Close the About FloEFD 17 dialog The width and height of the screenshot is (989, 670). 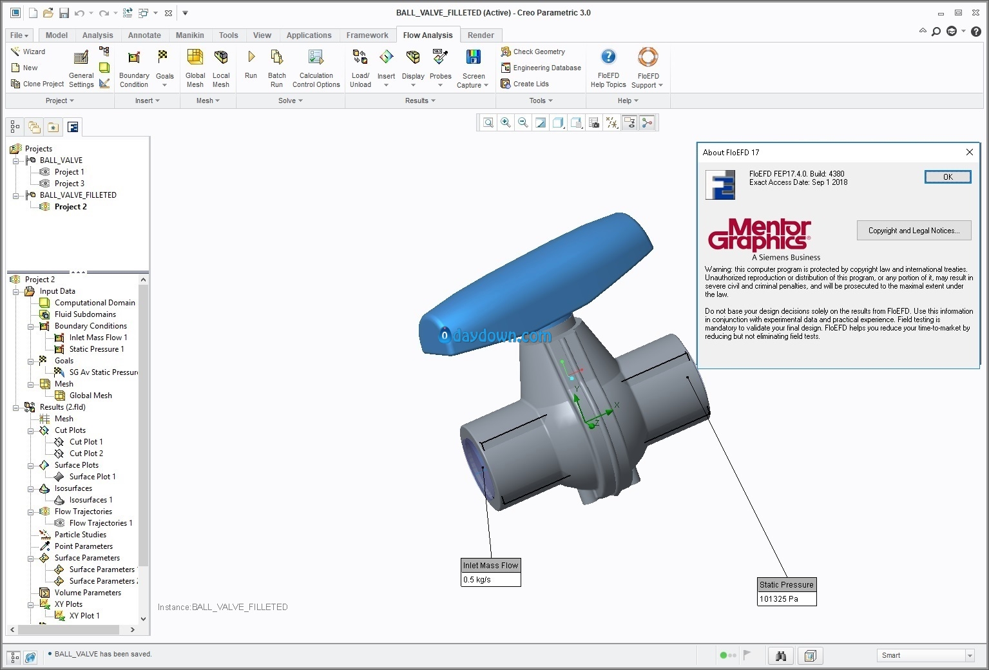point(969,152)
